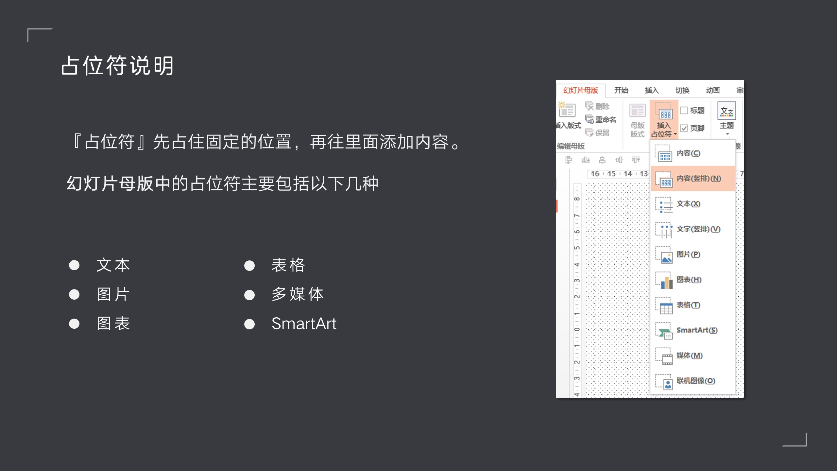This screenshot has height=471, width=837.
Task: Click the 重命名 rename icon
Action: 589,120
